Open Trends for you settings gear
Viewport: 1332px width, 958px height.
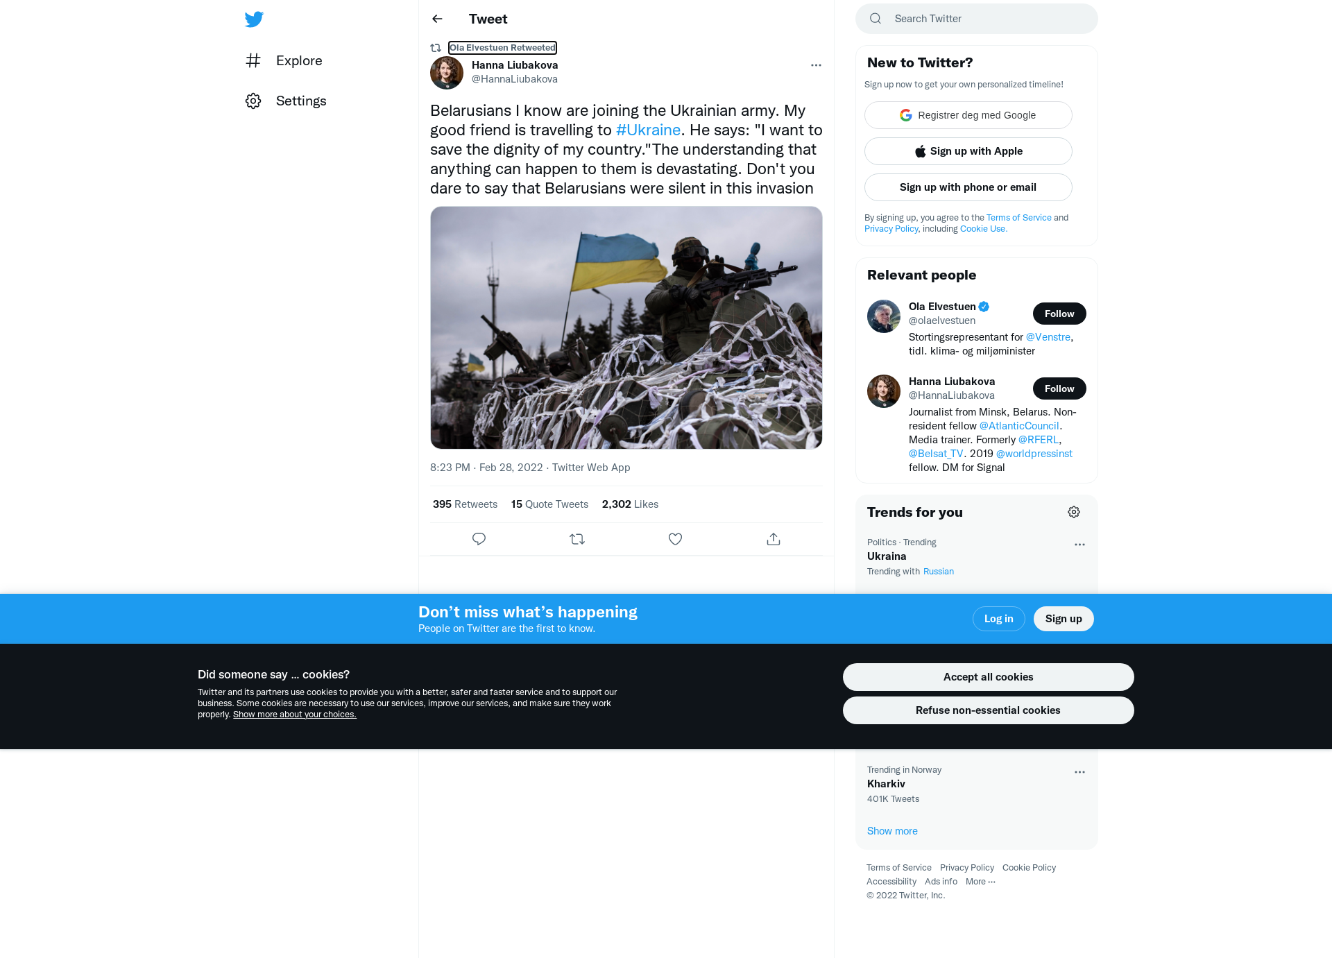(x=1074, y=512)
